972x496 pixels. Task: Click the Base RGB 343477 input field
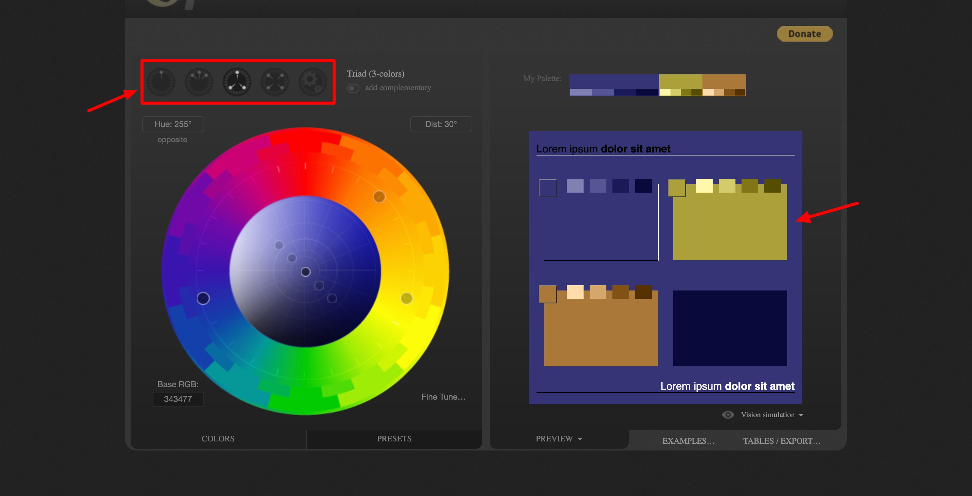(x=178, y=399)
